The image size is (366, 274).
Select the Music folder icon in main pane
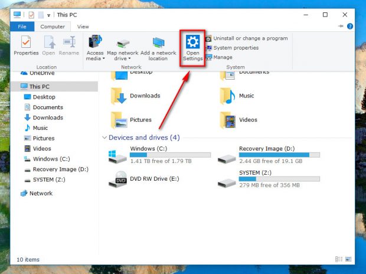tap(228, 96)
